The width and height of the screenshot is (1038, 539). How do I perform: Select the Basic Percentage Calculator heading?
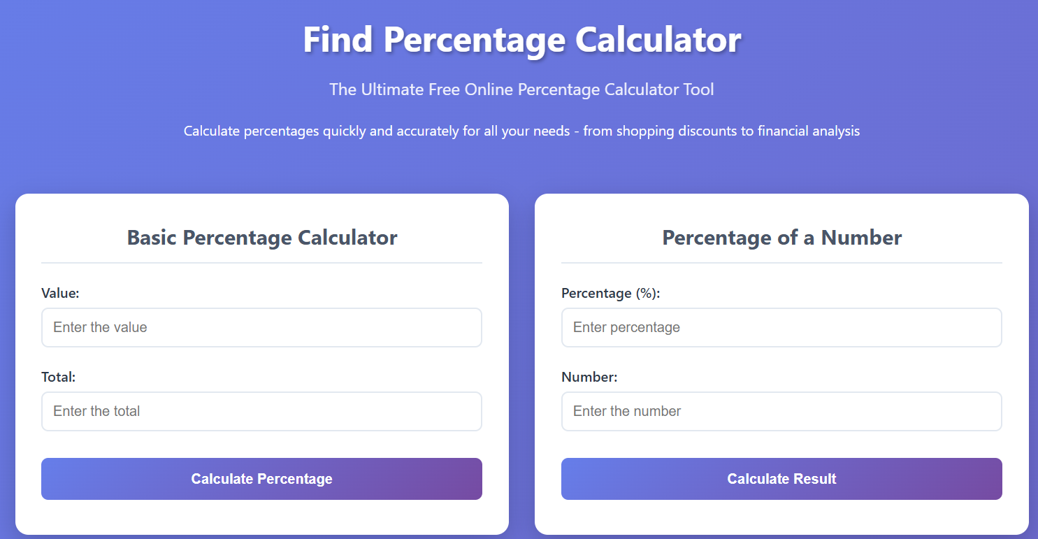[x=262, y=238]
